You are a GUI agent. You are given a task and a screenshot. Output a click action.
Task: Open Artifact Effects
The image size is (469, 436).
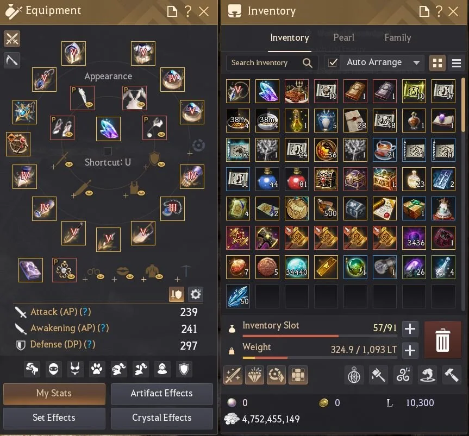pyautogui.click(x=162, y=394)
